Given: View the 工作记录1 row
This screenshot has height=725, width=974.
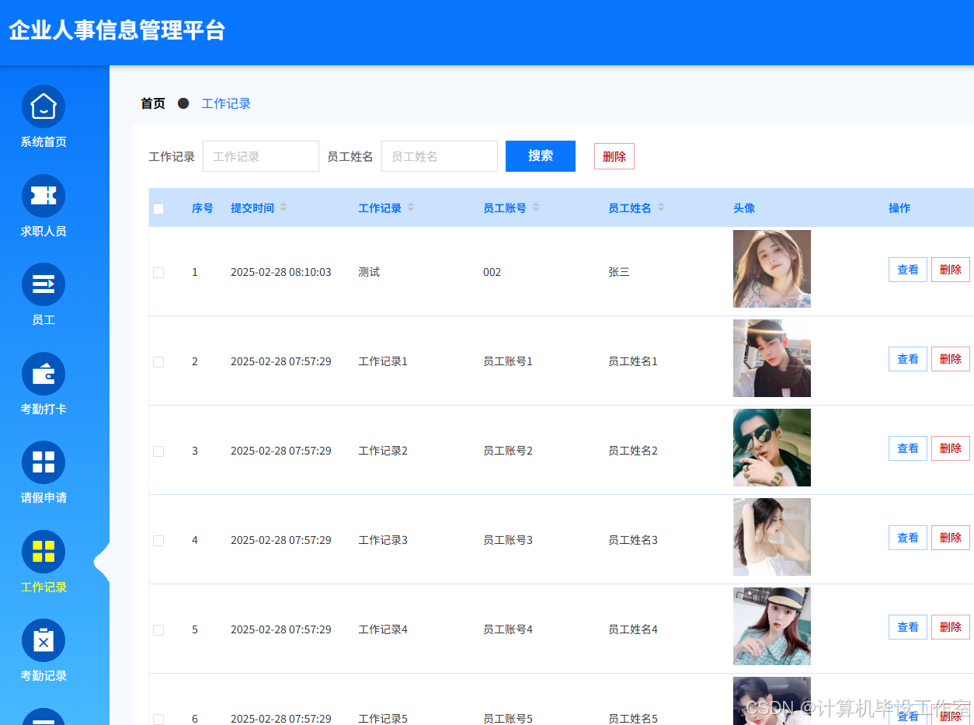Looking at the screenshot, I should click(x=908, y=359).
